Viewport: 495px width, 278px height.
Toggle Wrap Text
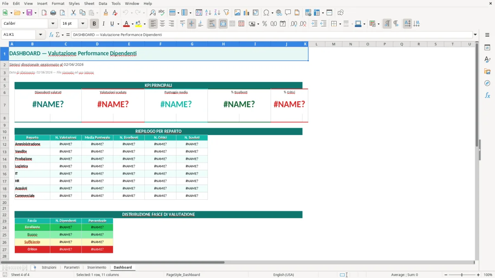212,24
